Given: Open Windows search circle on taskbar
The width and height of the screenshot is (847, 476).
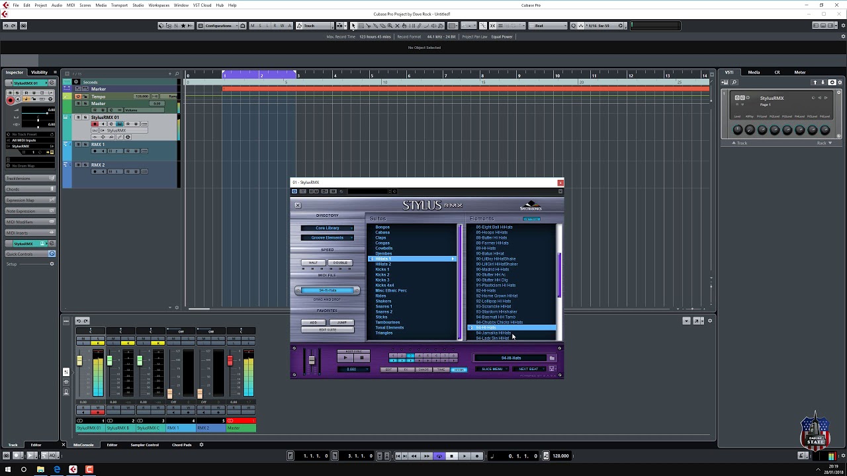Looking at the screenshot, I should [24, 469].
